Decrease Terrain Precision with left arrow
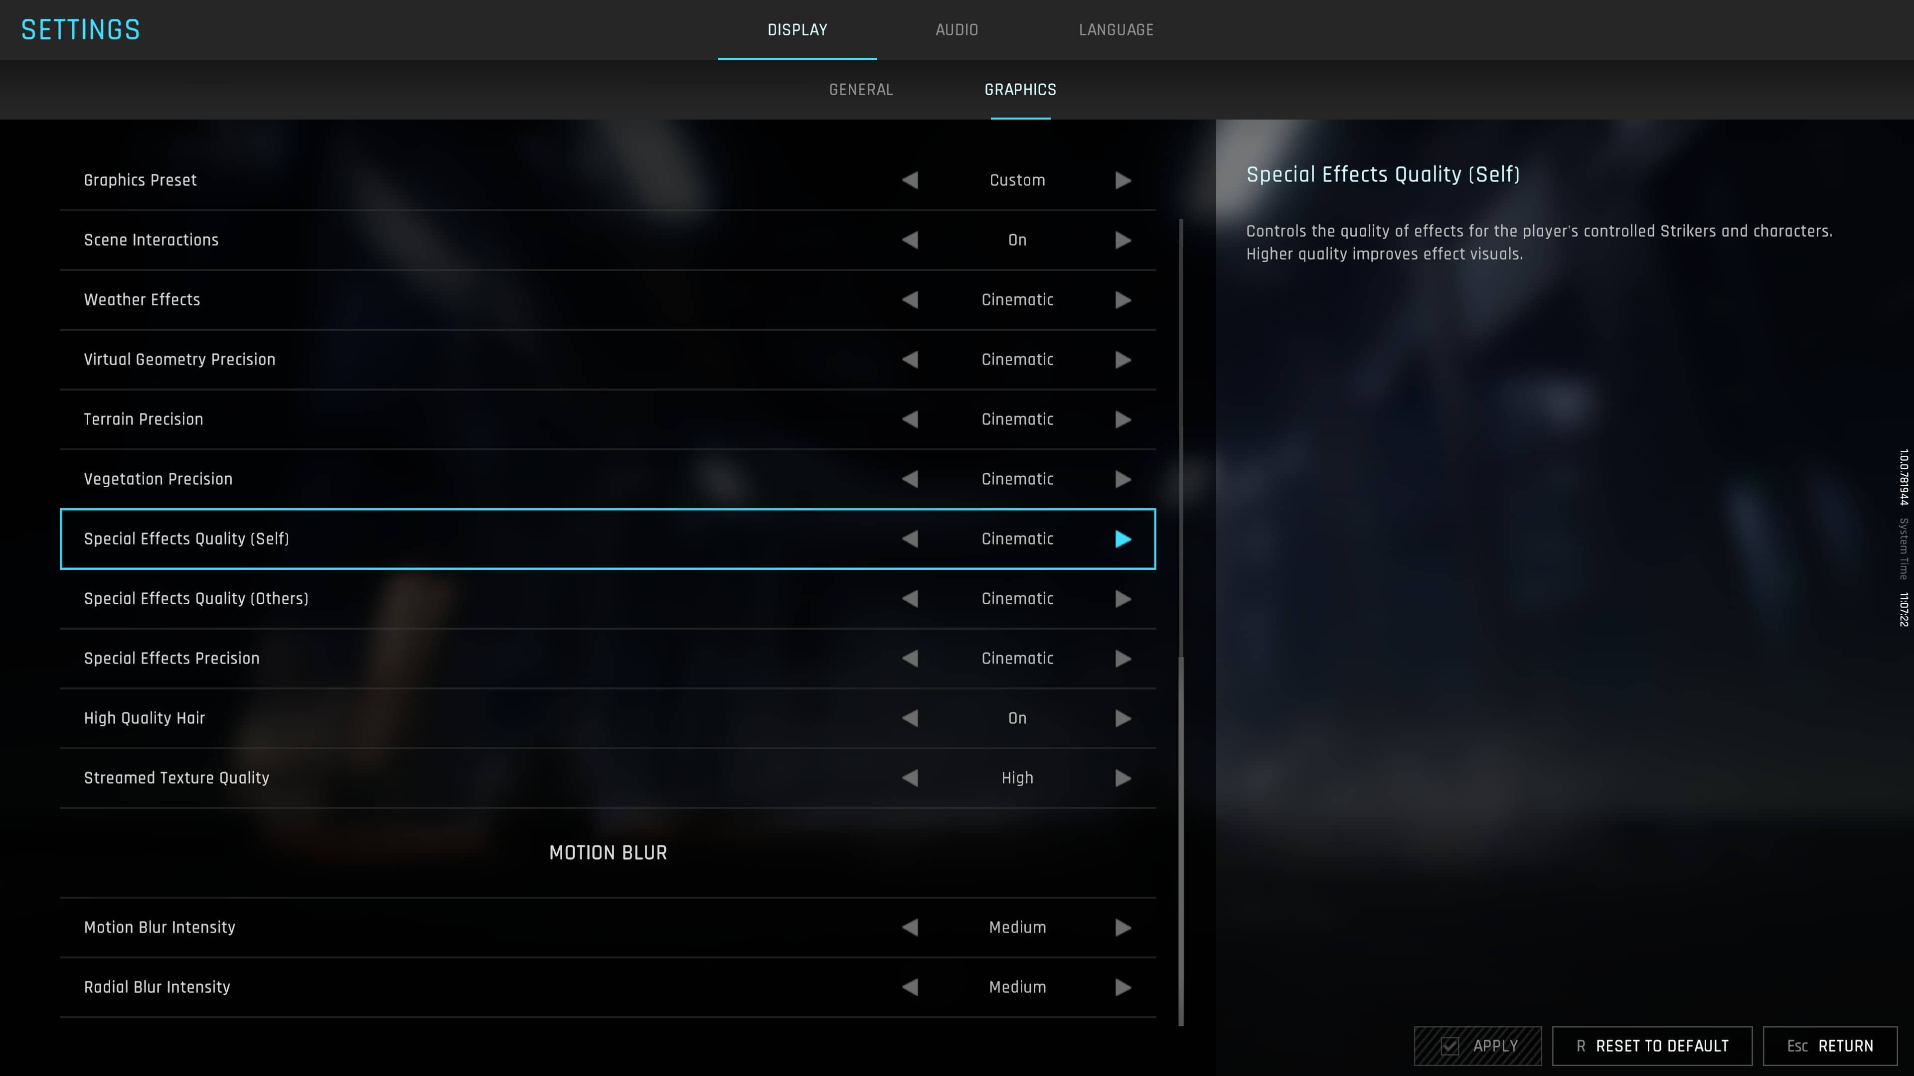This screenshot has height=1076, width=1914. pyautogui.click(x=910, y=419)
